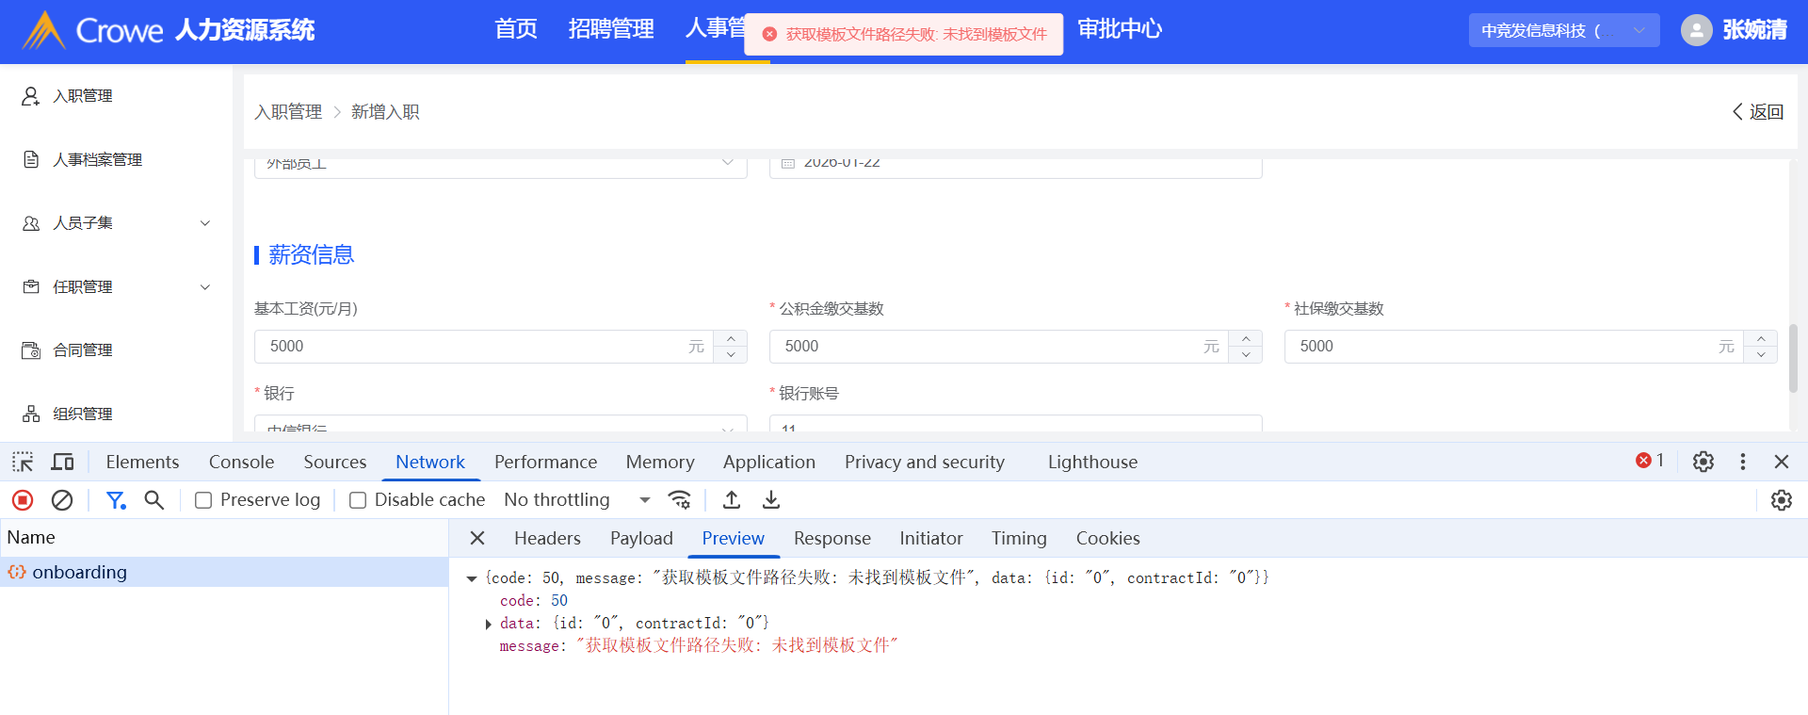Close the DevTools panel
The height and width of the screenshot is (715, 1808).
(1782, 462)
